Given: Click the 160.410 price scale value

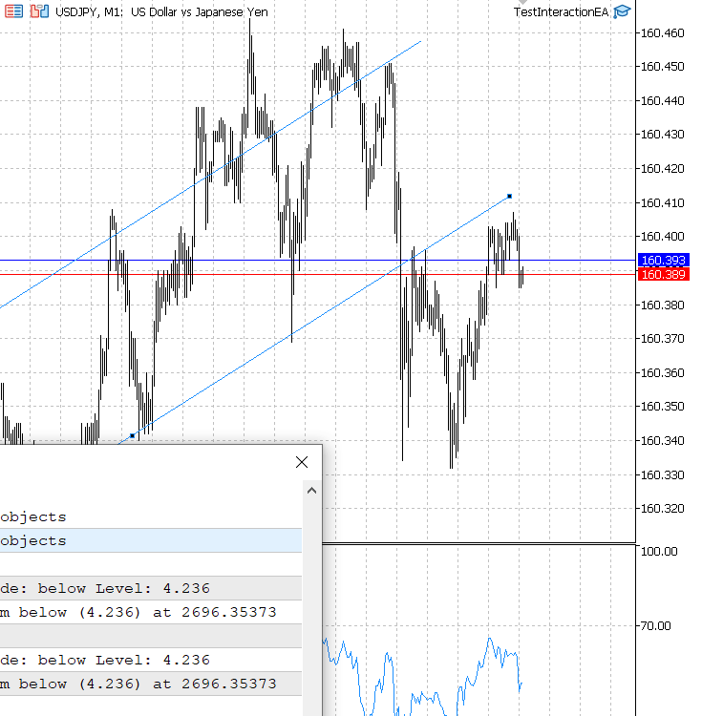Looking at the screenshot, I should pyautogui.click(x=662, y=202).
